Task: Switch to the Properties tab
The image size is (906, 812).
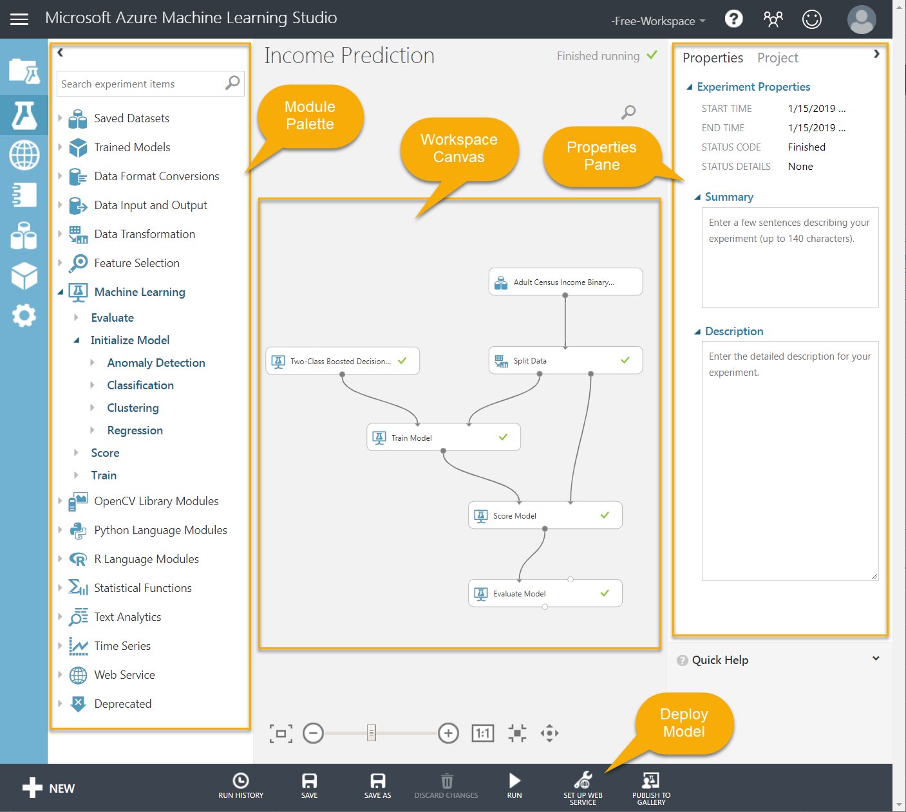Action: (x=713, y=58)
